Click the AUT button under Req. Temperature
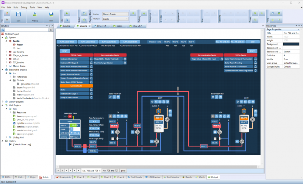303x184 pixels. tap(94, 121)
